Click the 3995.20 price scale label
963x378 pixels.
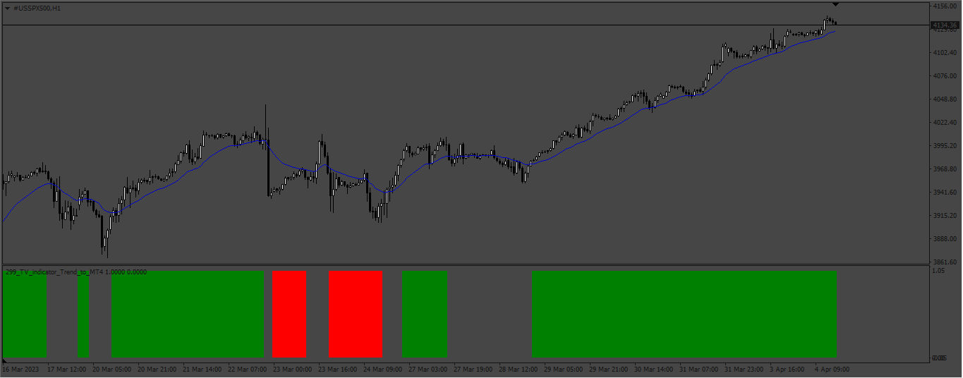click(944, 146)
